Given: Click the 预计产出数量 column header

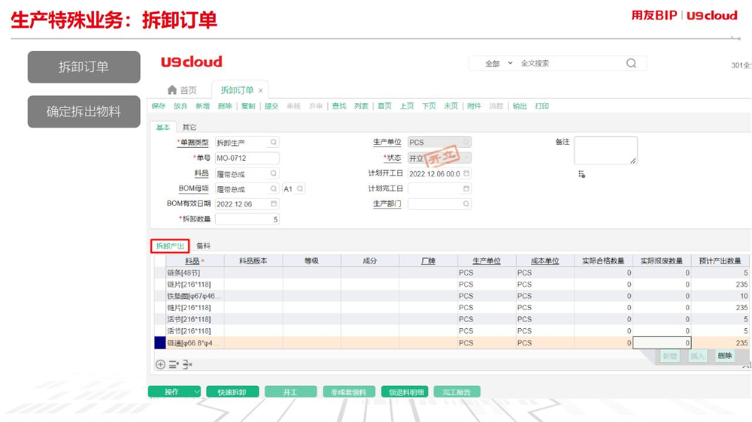Looking at the screenshot, I should [x=720, y=261].
